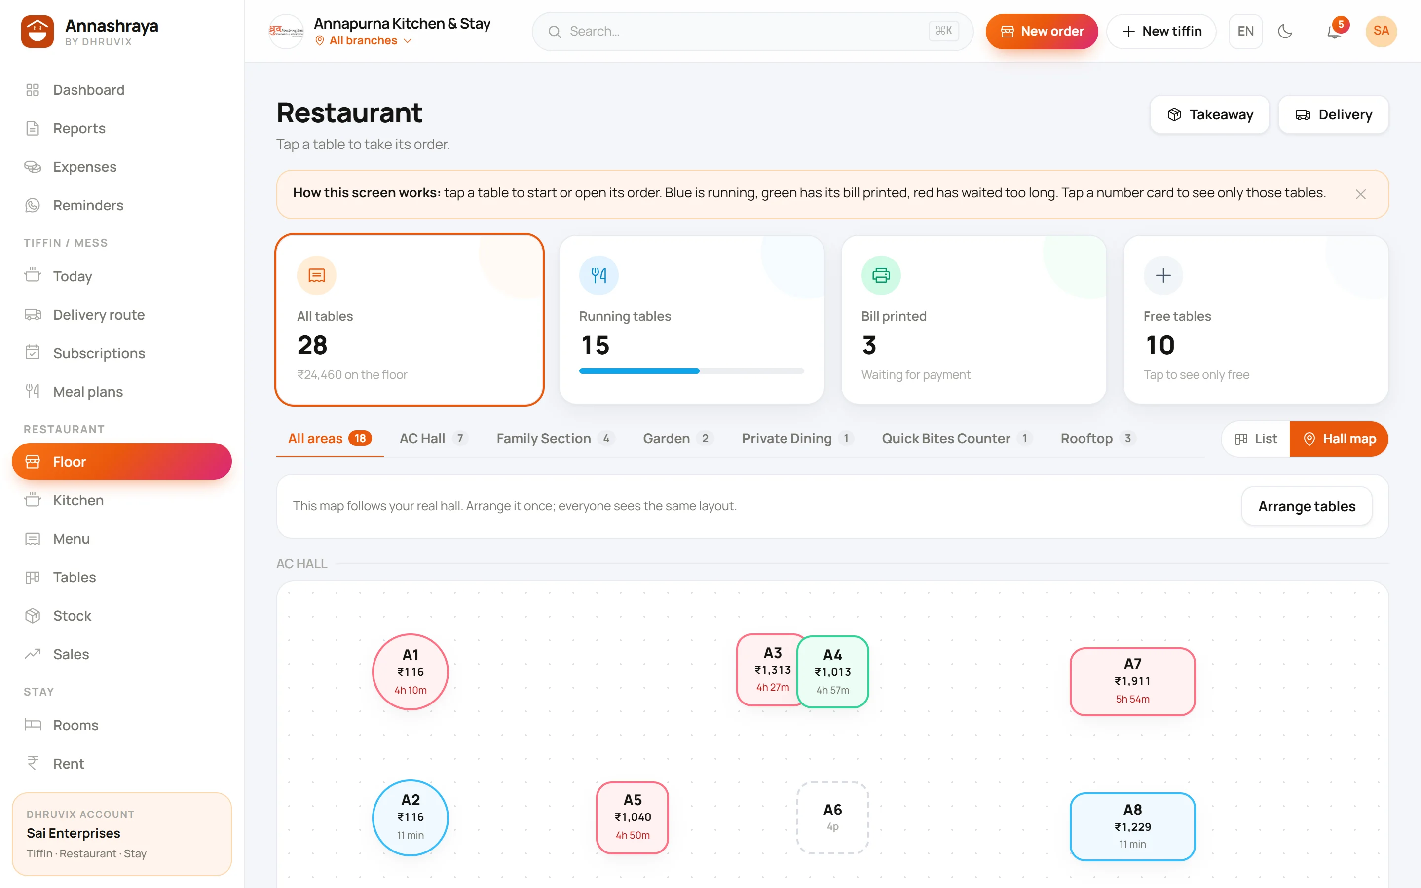Open Subscriptions in sidebar
This screenshot has height=888, width=1421.
pos(121,353)
